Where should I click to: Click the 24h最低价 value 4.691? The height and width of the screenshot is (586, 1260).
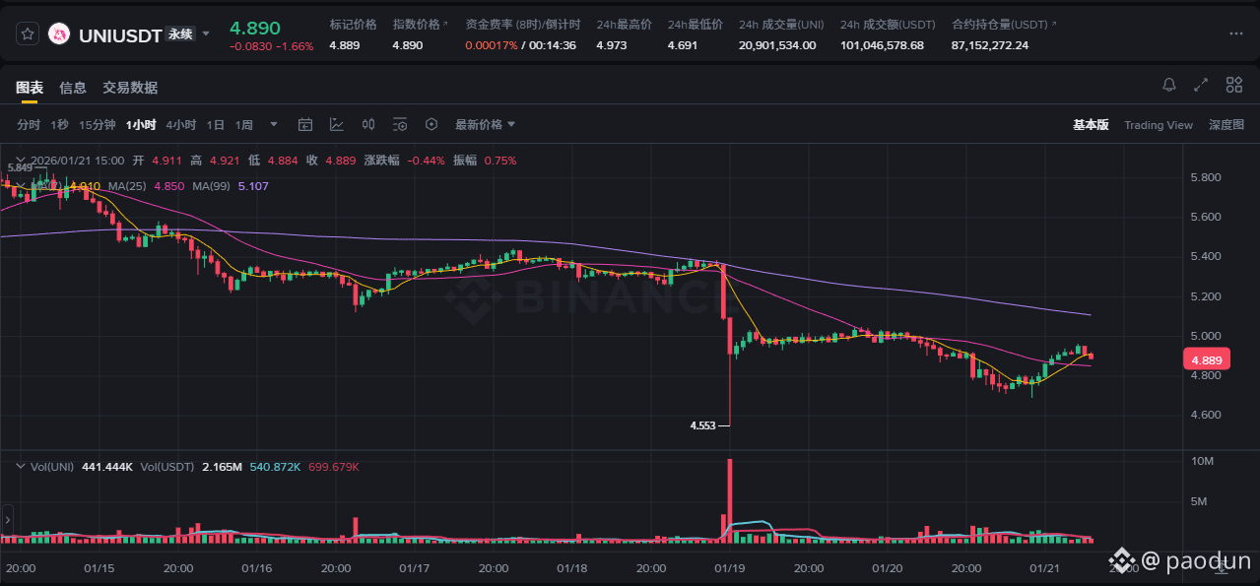point(683,45)
